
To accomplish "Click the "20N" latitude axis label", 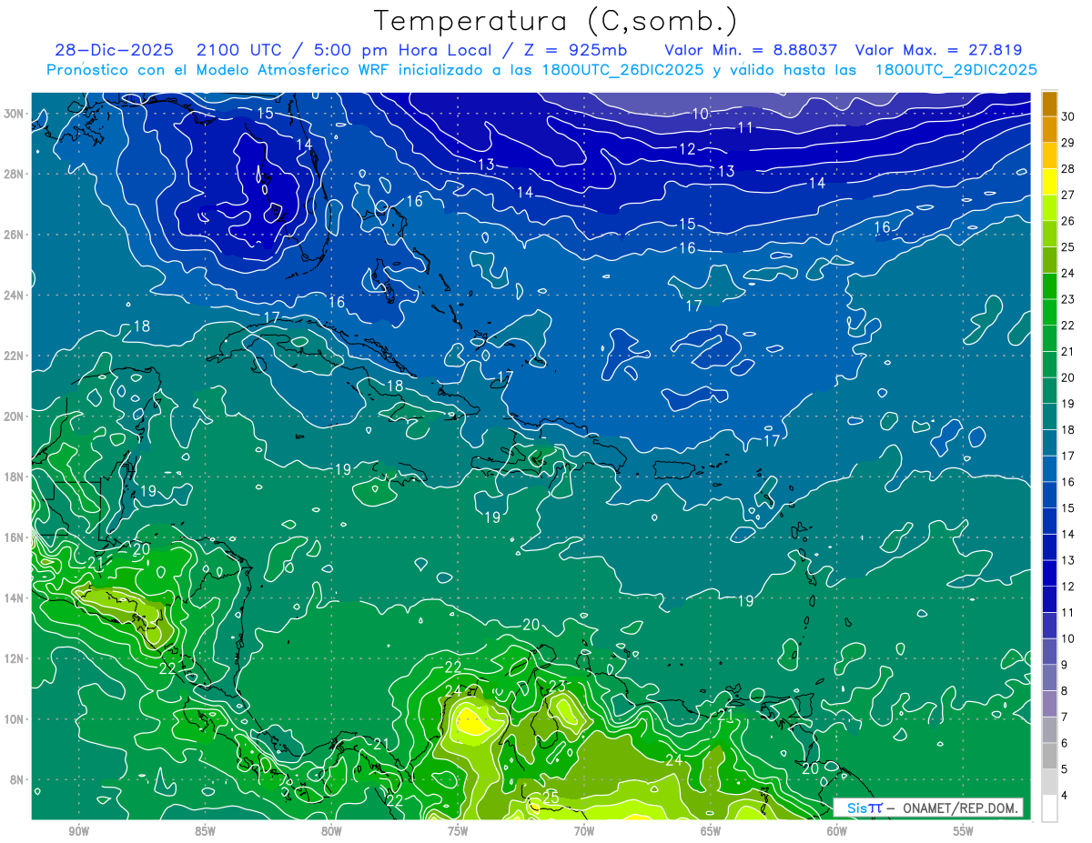I will [15, 416].
